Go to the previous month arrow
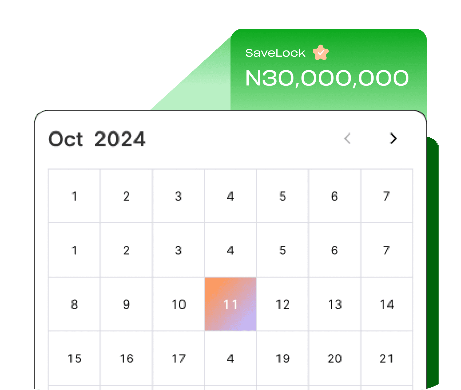Screen dimensions: 461x390 pos(347,138)
